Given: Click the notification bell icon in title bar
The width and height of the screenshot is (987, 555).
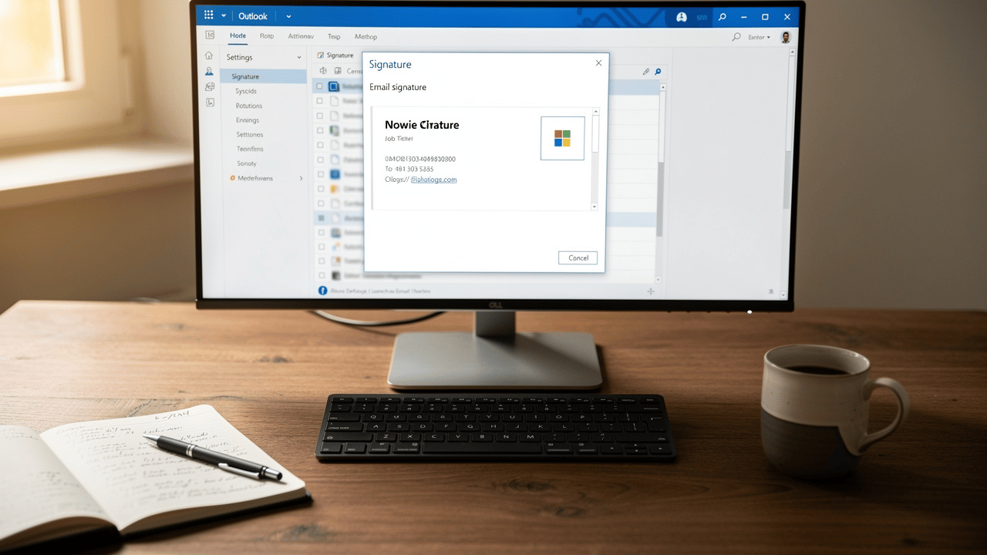Looking at the screenshot, I should click(681, 16).
